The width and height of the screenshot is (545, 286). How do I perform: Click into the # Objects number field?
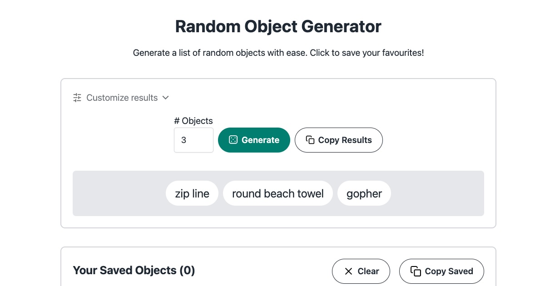(x=193, y=140)
